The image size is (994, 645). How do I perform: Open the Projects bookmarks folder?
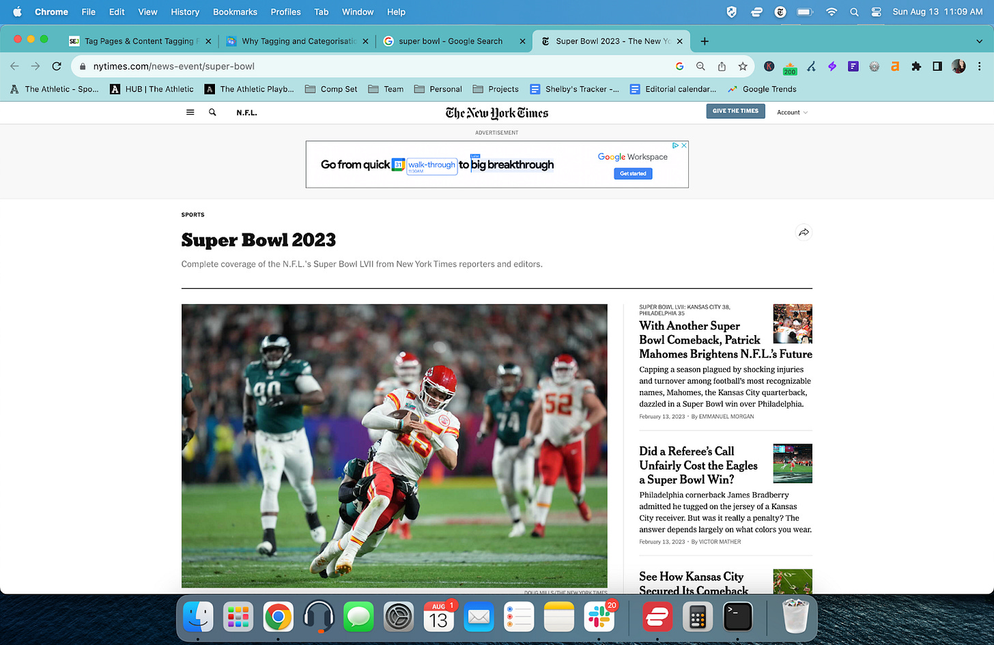pos(496,89)
